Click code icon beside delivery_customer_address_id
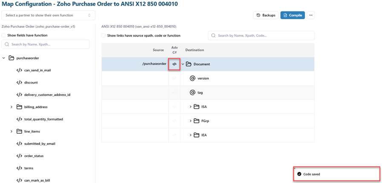This screenshot has width=382, height=183. tap(19, 94)
